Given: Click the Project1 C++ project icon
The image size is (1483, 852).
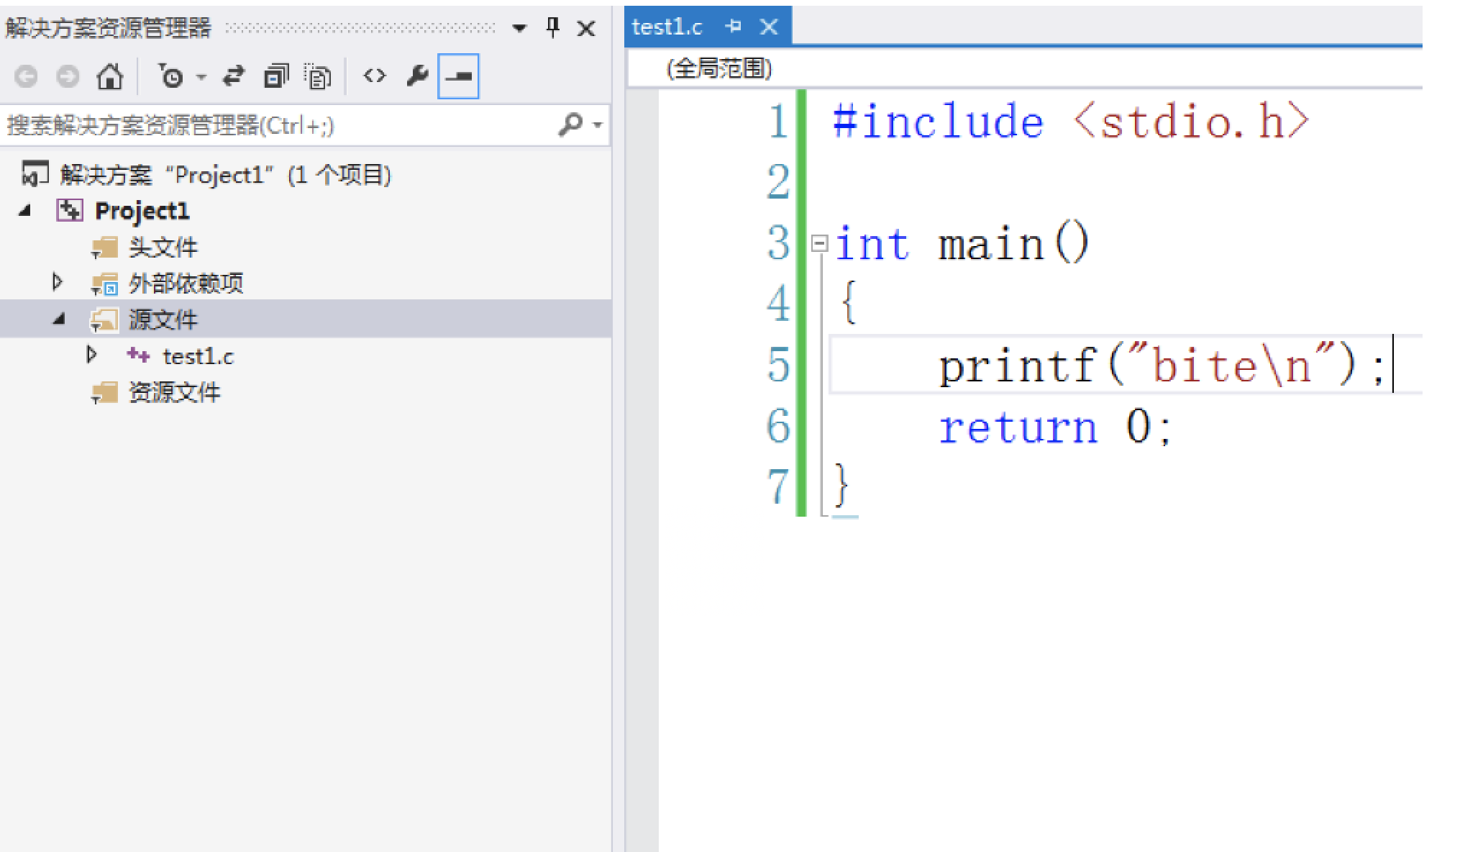Looking at the screenshot, I should (x=70, y=210).
